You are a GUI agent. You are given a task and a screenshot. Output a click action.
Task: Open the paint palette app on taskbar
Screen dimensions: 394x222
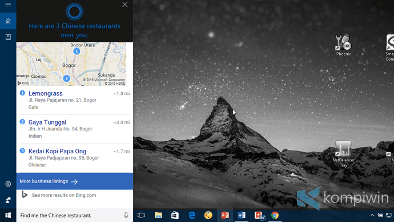(208, 215)
